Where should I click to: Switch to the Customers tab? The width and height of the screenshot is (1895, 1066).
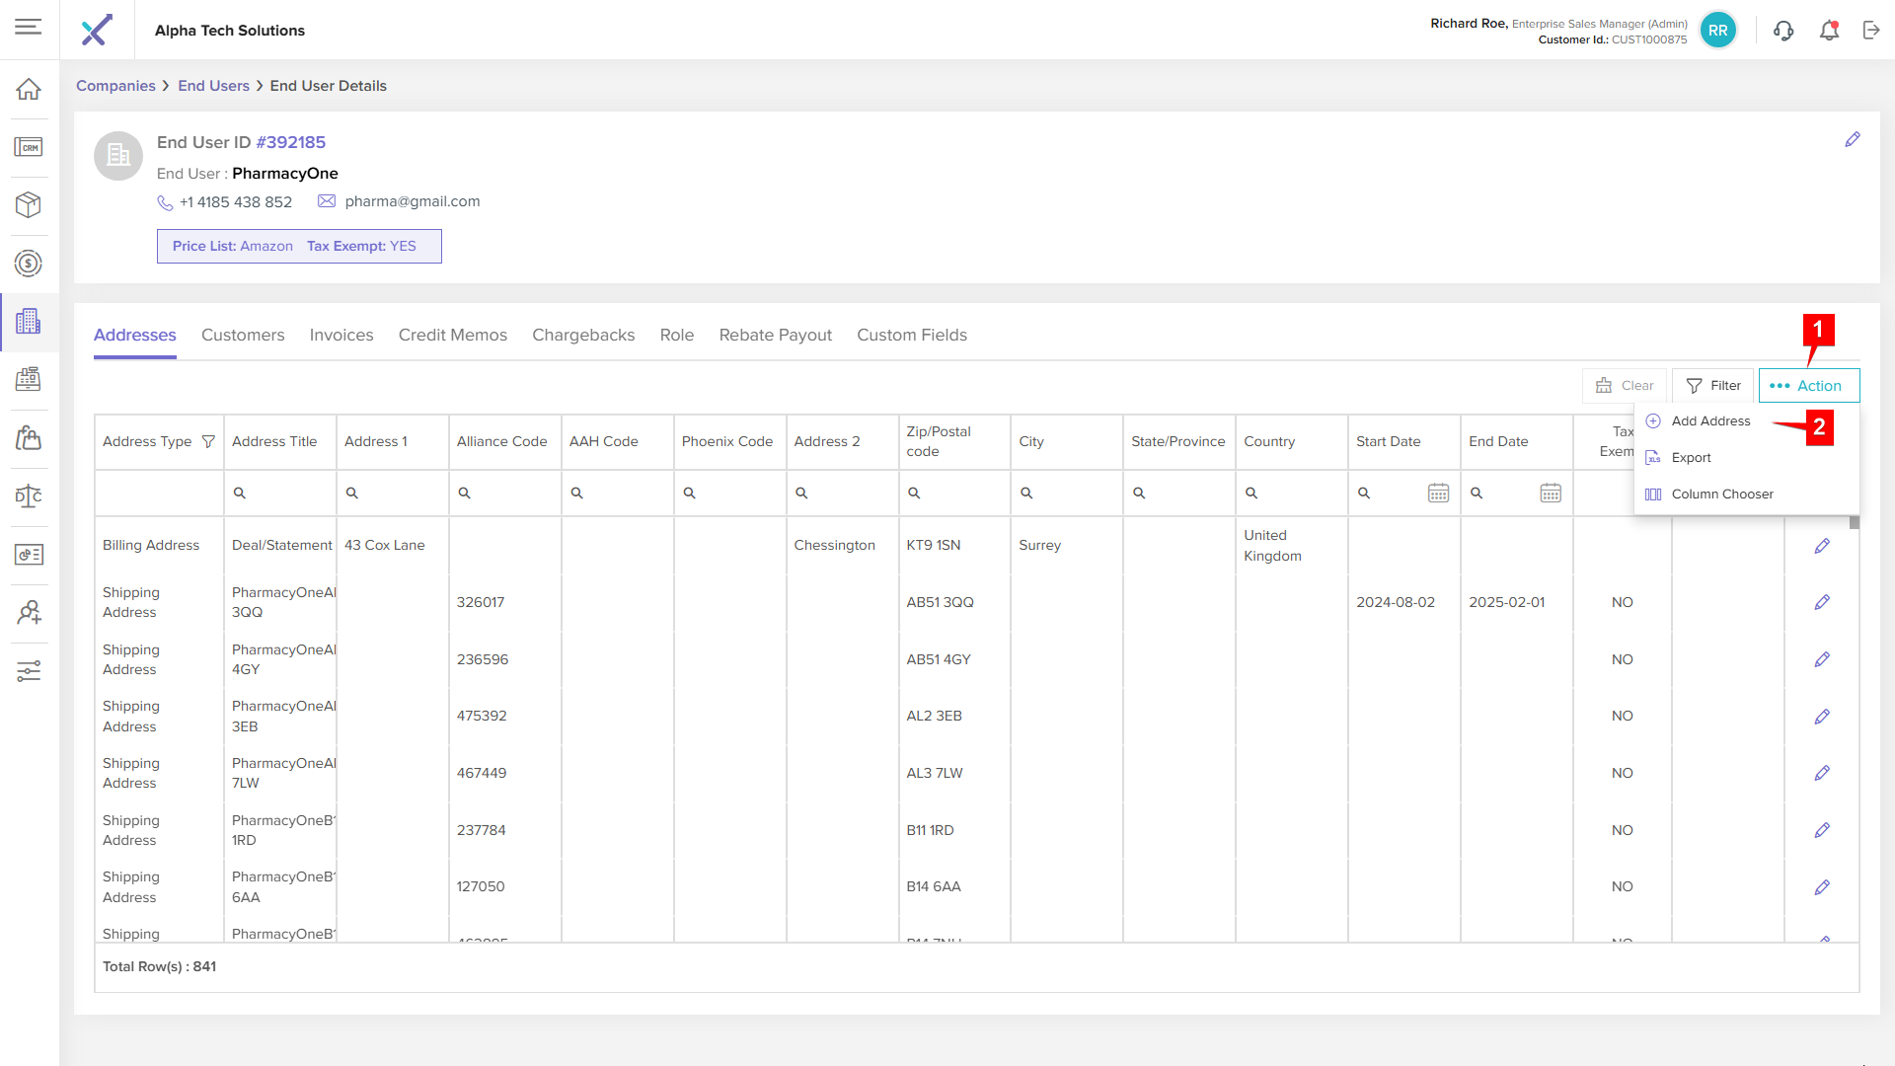click(243, 336)
